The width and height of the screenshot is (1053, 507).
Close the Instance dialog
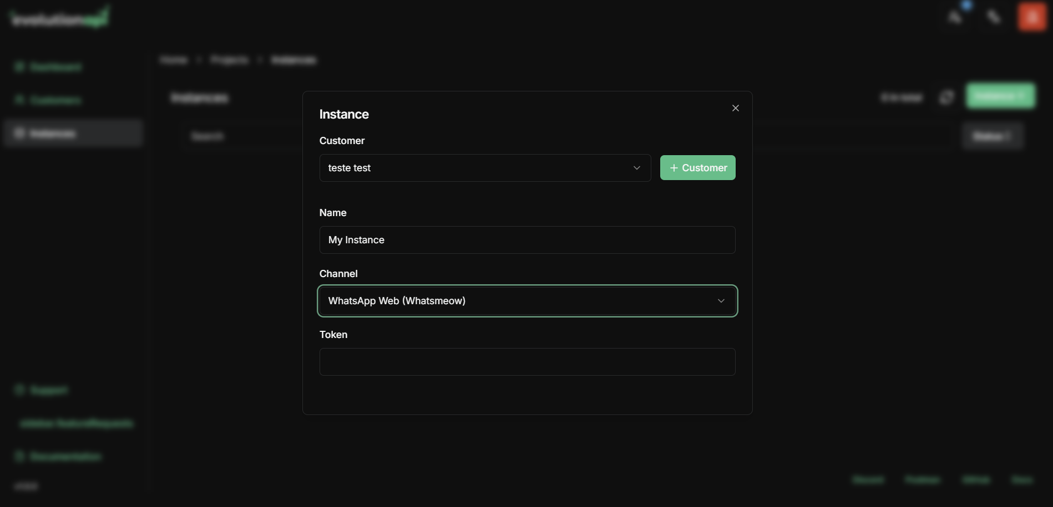tap(735, 108)
